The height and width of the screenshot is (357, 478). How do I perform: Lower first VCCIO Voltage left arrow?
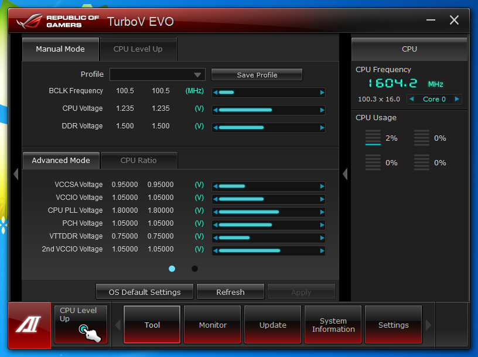[x=215, y=199]
